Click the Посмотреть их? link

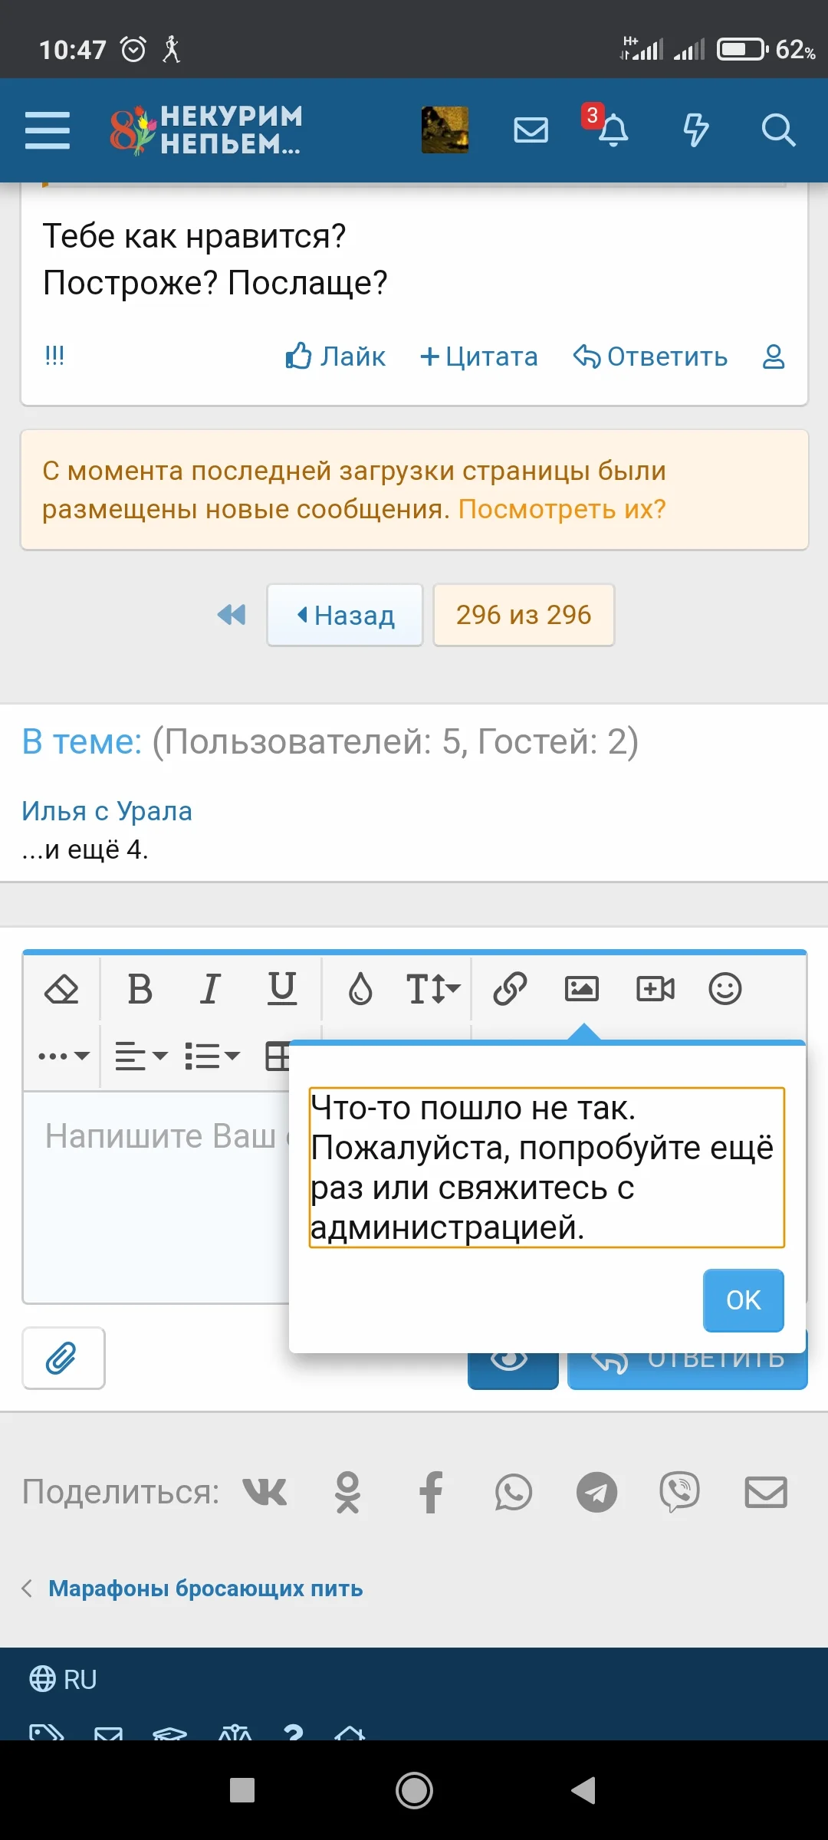tap(562, 509)
